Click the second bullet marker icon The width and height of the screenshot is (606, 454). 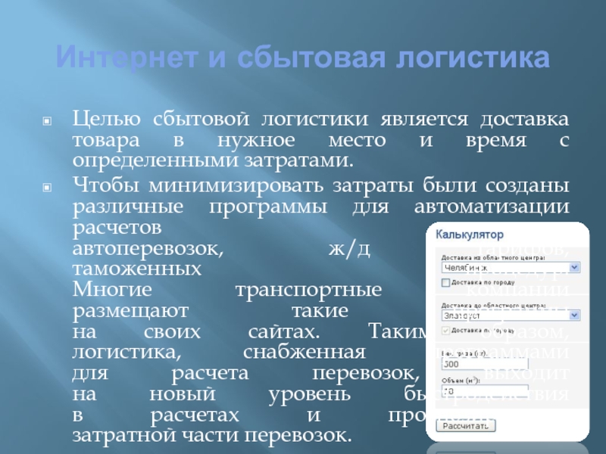coord(47,186)
